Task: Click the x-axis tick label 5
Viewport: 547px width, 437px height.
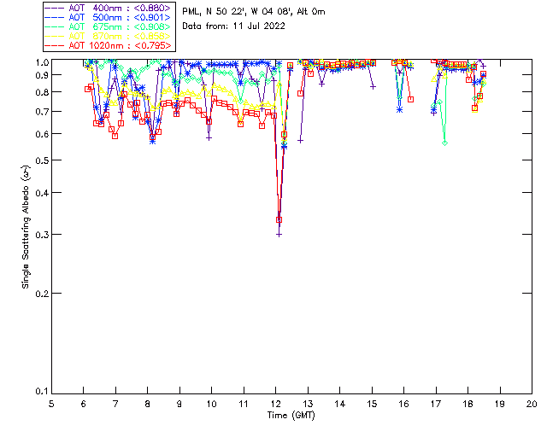Action: pos(51,405)
